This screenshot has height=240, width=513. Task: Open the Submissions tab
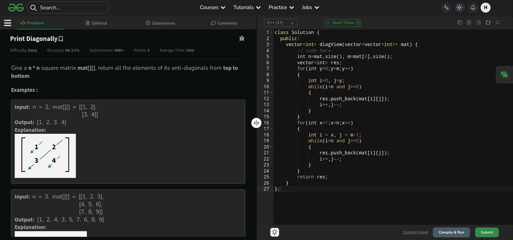pos(160,23)
